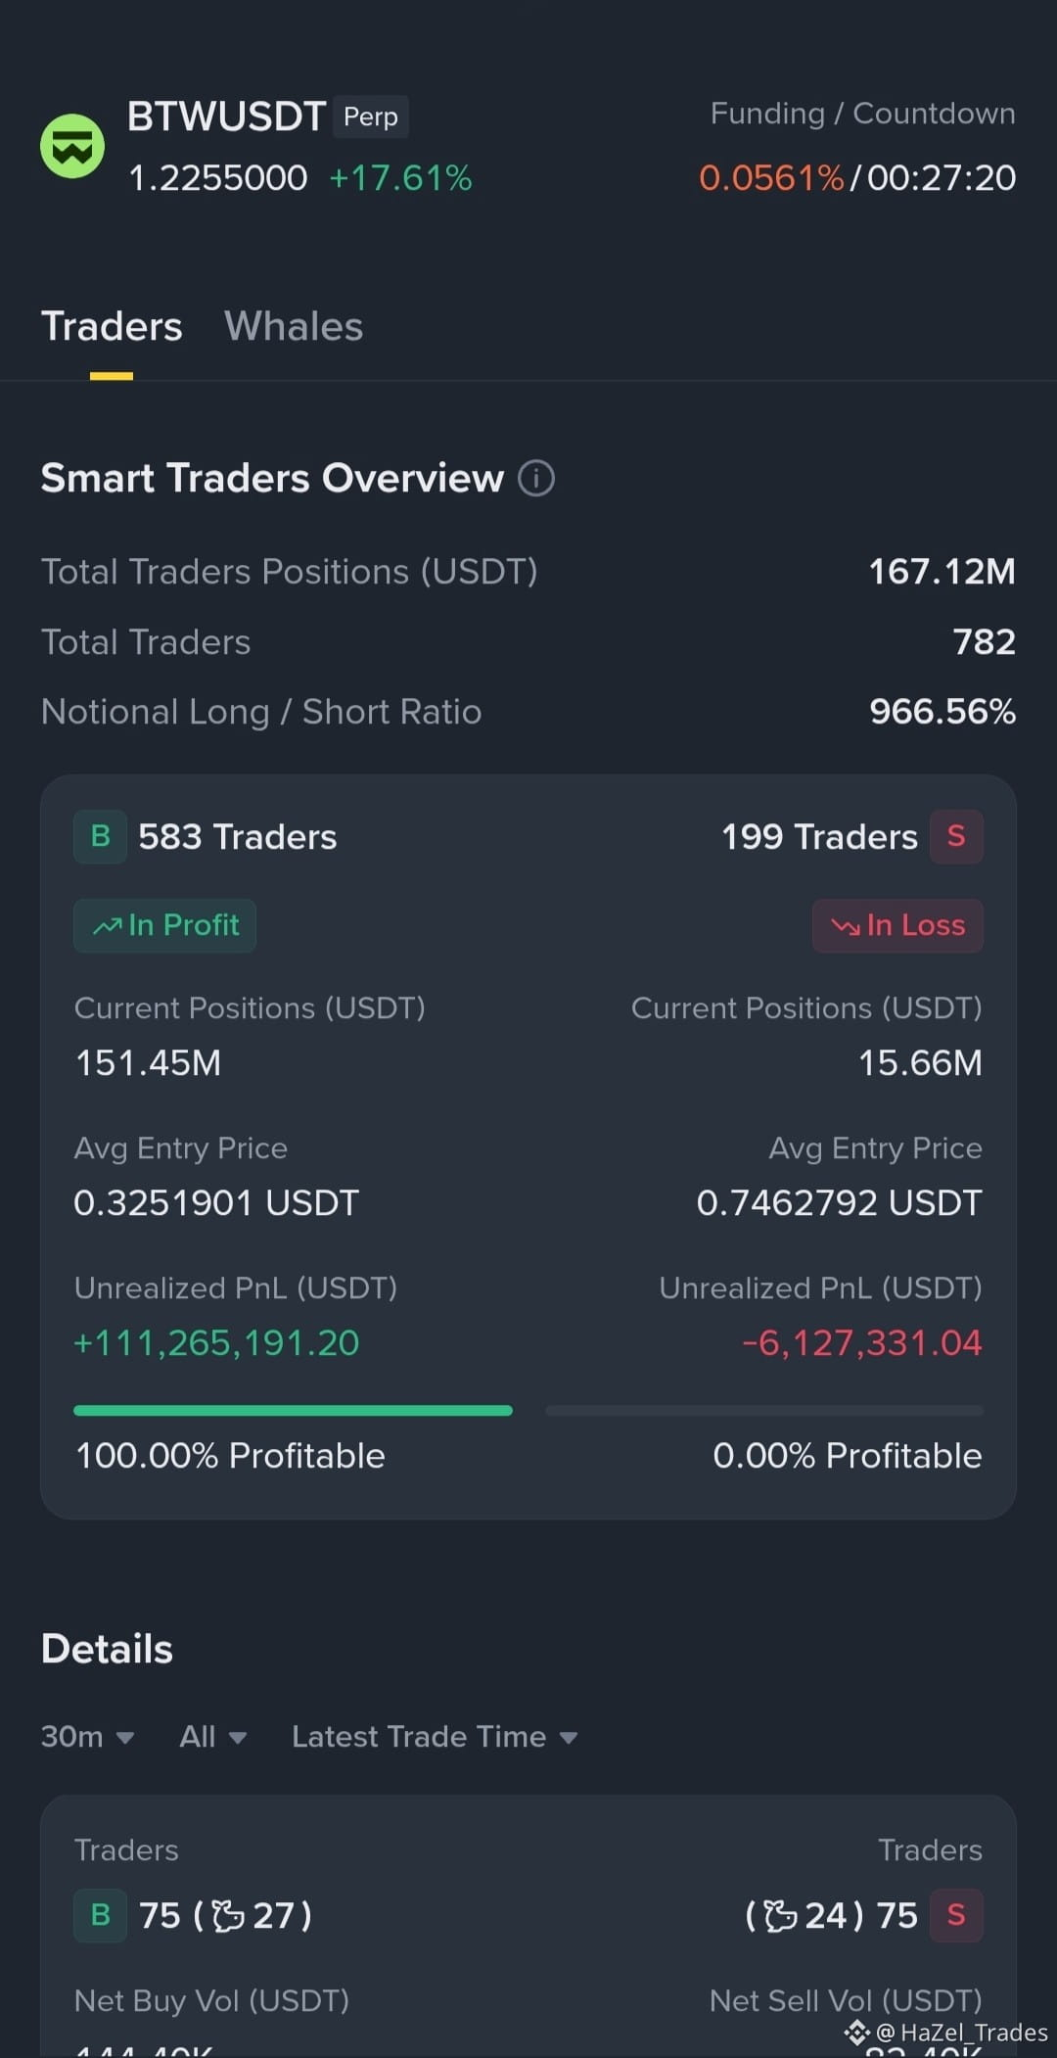Expand Latest Trade Time sort dropdown
Screen dimensions: 1057x2058
pyautogui.click(x=435, y=1737)
